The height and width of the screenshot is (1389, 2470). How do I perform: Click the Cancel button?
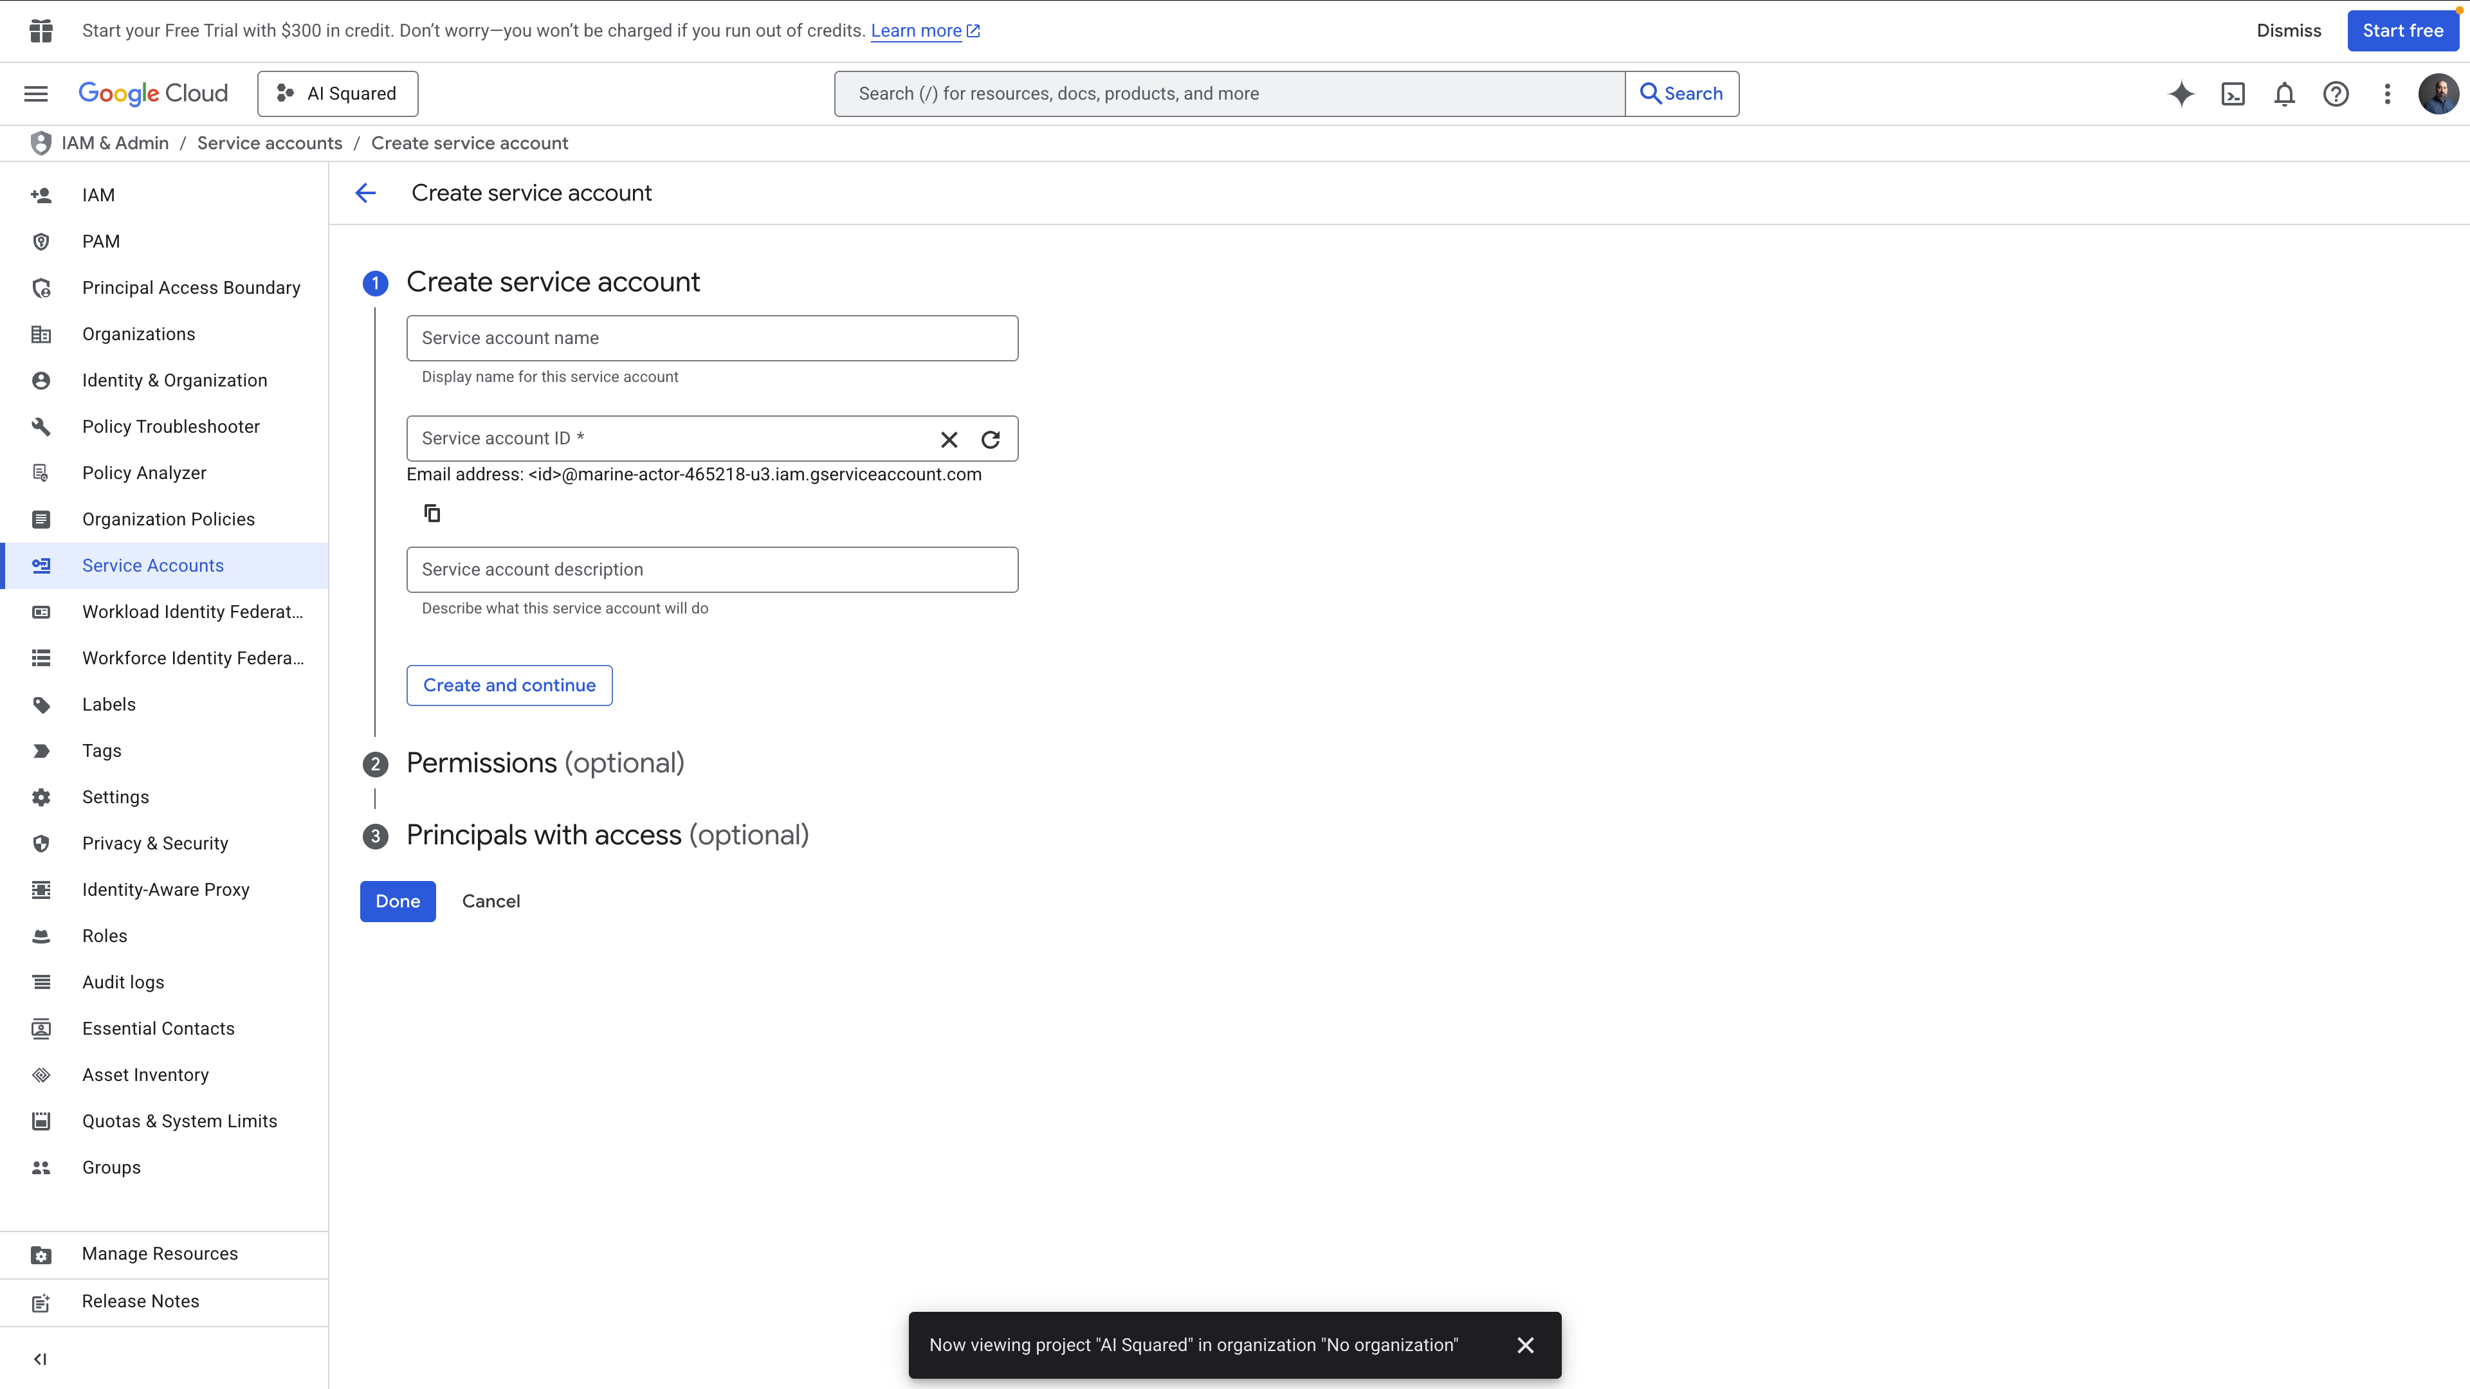(491, 901)
